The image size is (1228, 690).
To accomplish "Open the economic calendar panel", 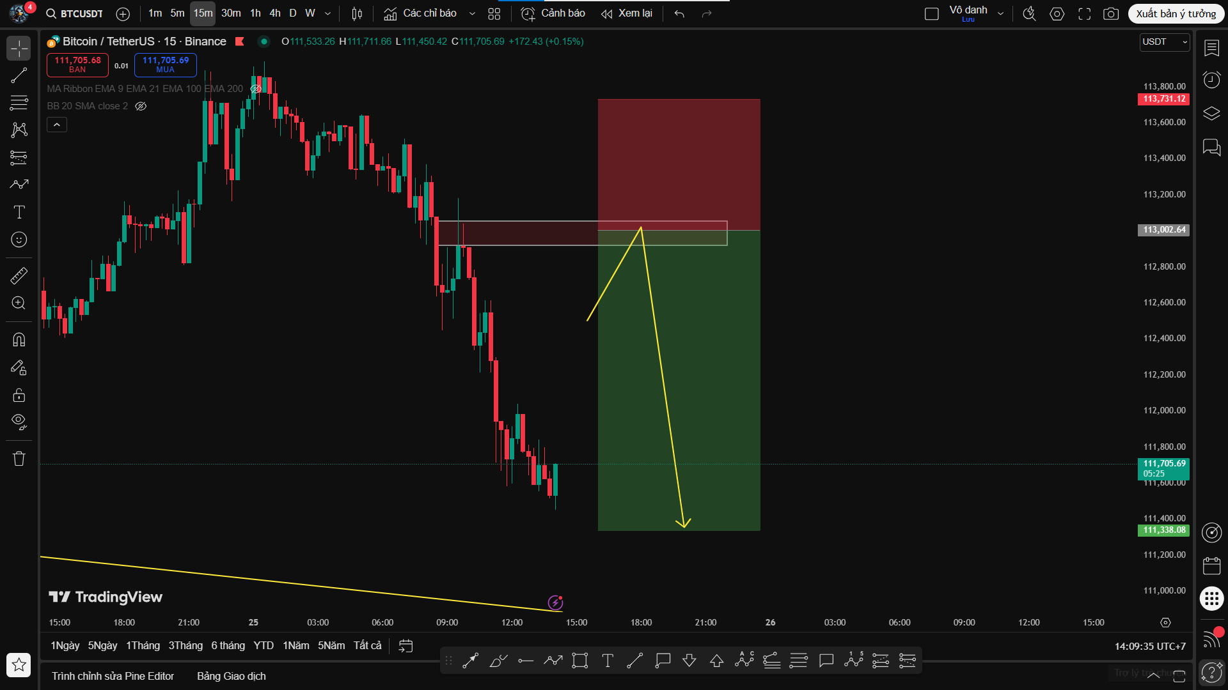I will click(x=1212, y=565).
